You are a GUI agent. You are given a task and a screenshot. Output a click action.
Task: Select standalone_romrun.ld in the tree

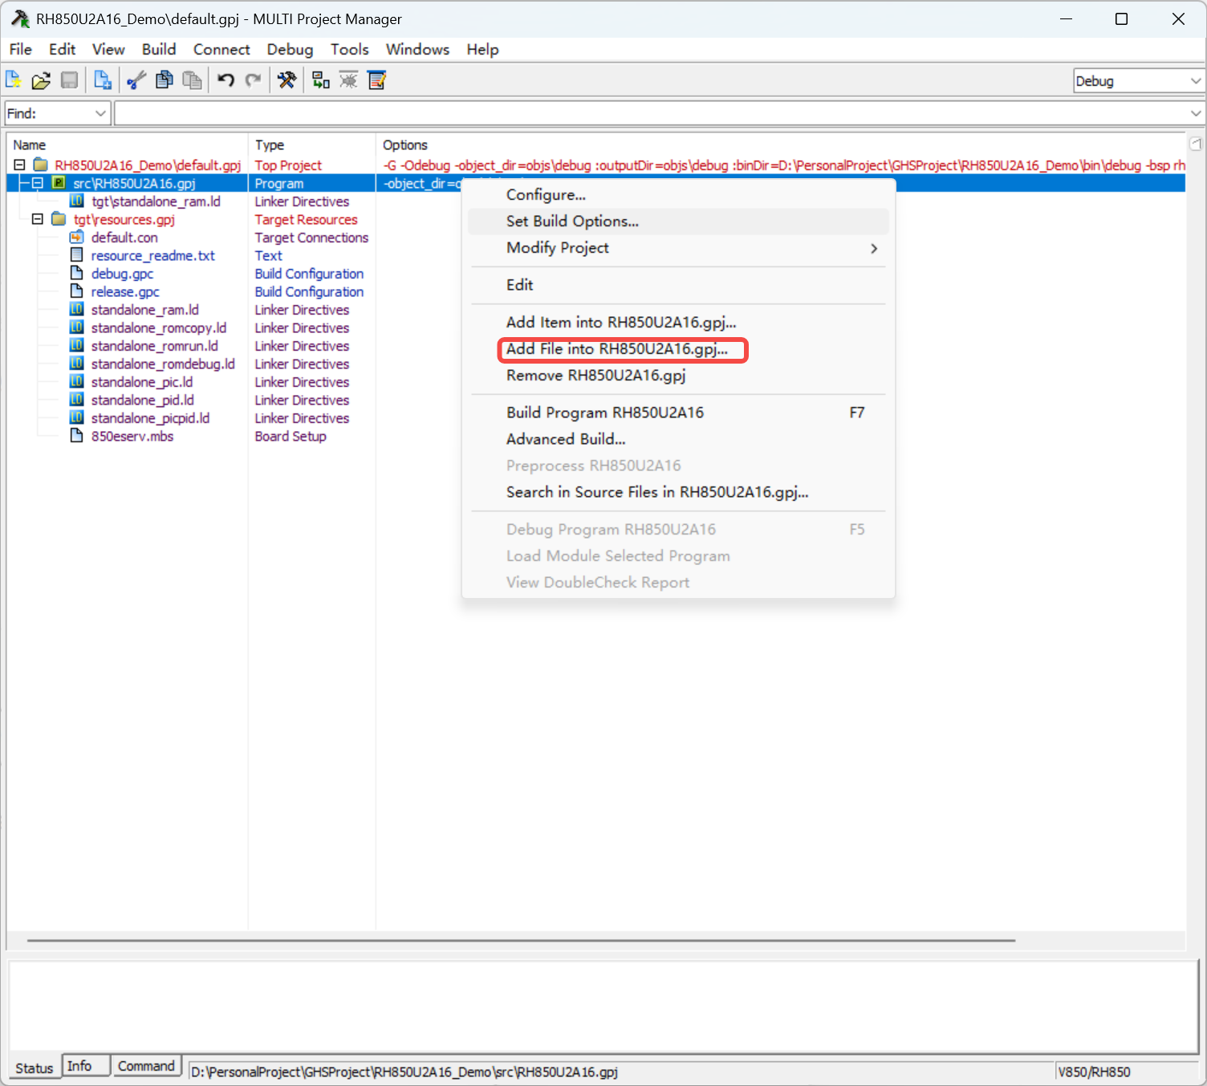[x=154, y=346]
